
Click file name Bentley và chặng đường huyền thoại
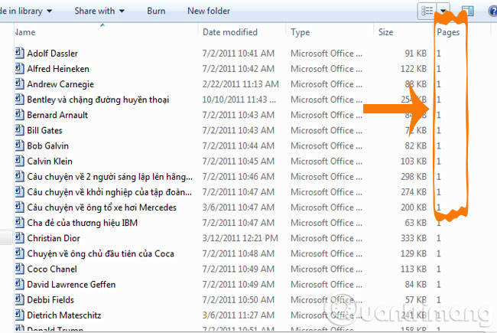pyautogui.click(x=98, y=100)
